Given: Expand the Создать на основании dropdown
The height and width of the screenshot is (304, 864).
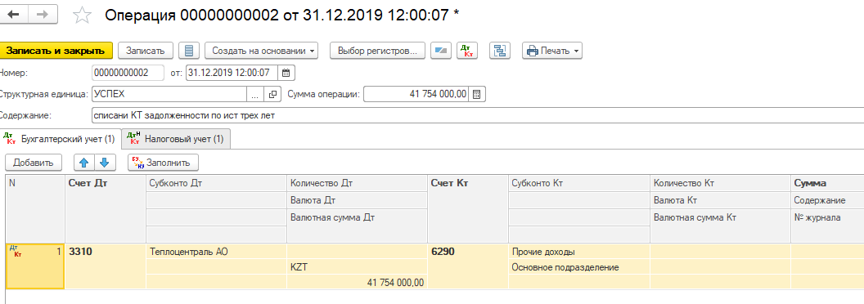Looking at the screenshot, I should tap(261, 51).
